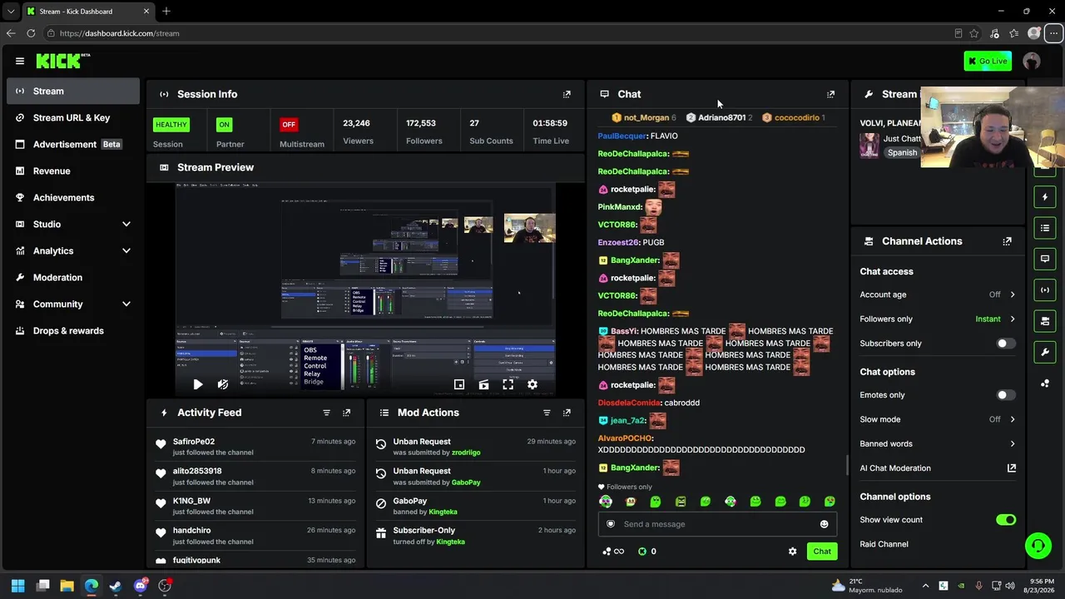Screen dimensions: 1065x599
Task: Open chat settings gear
Action: 792,552
